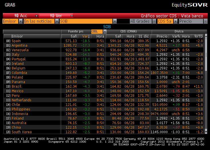Click the Equity SOVR header
This screenshot has height=150, width=210.
pos(190,5)
